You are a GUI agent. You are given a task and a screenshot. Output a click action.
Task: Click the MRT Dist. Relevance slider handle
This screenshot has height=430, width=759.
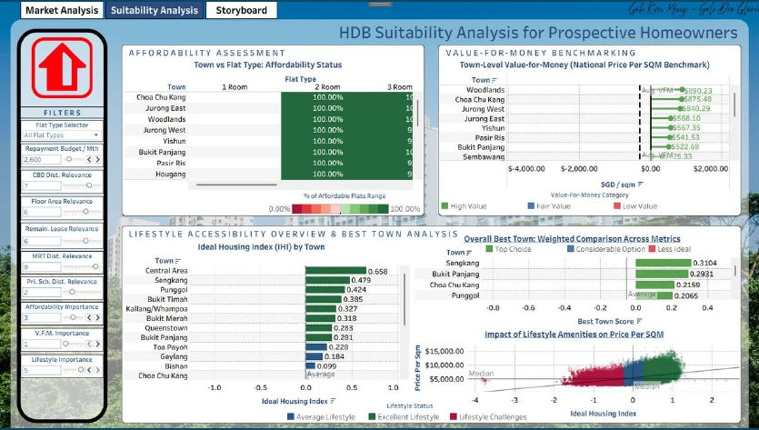pyautogui.click(x=95, y=266)
